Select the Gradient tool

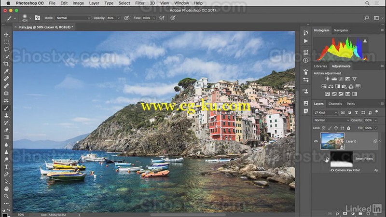click(x=6, y=137)
